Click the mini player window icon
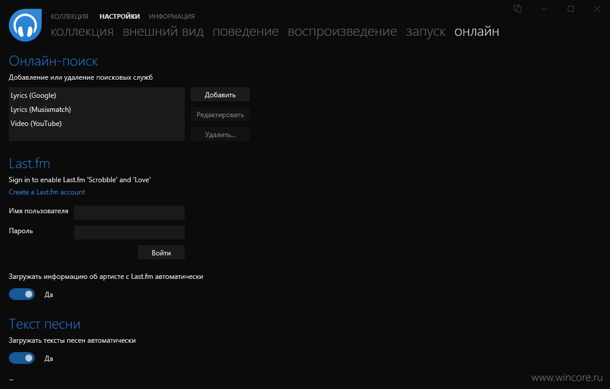Viewport: 610px width, 389px height. (517, 9)
